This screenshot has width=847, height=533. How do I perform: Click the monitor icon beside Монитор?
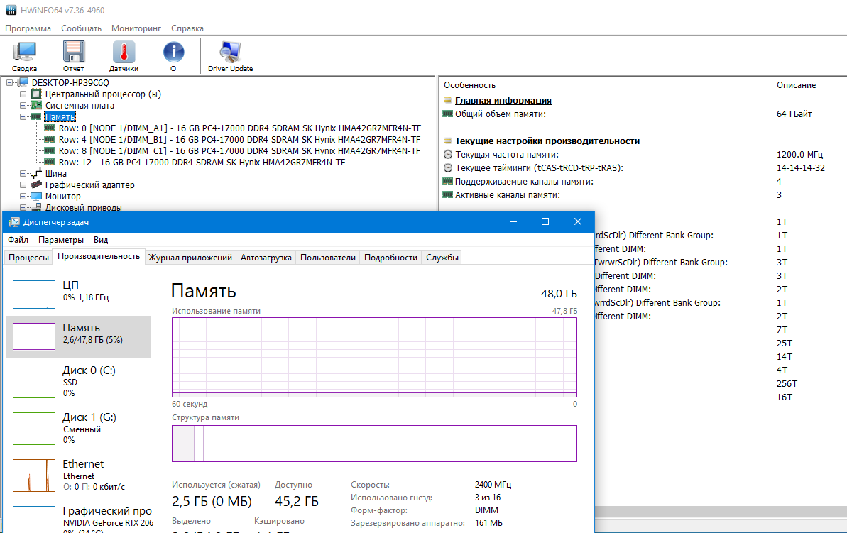[36, 196]
